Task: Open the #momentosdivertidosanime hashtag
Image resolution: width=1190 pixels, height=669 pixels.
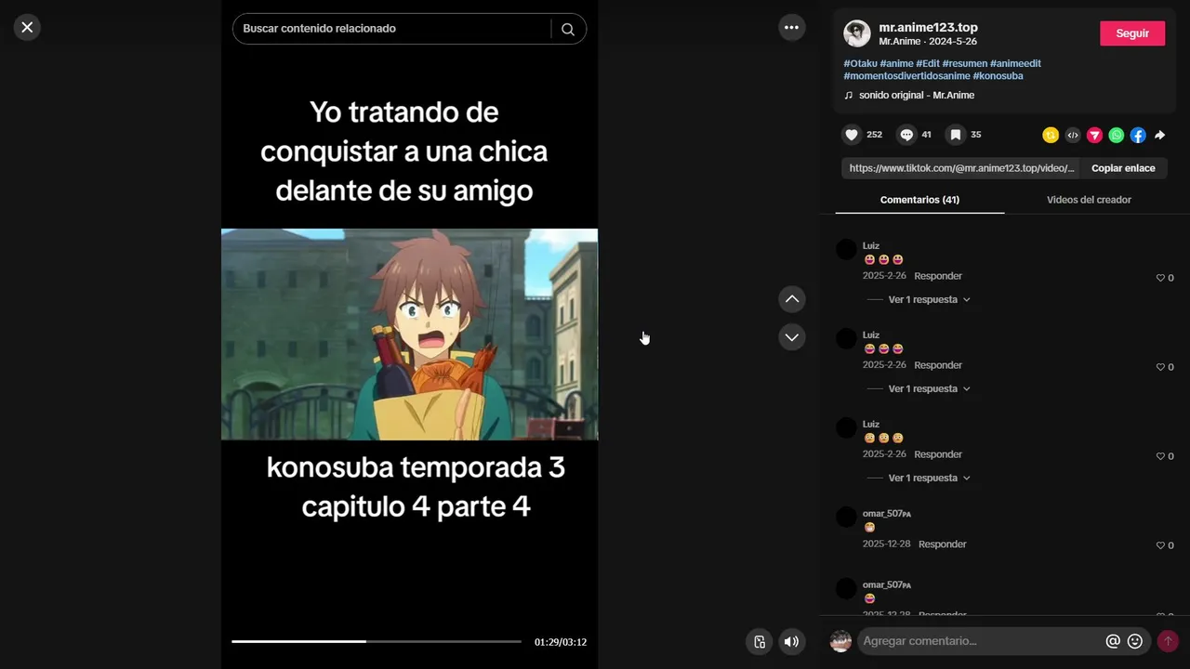Action: click(906, 76)
